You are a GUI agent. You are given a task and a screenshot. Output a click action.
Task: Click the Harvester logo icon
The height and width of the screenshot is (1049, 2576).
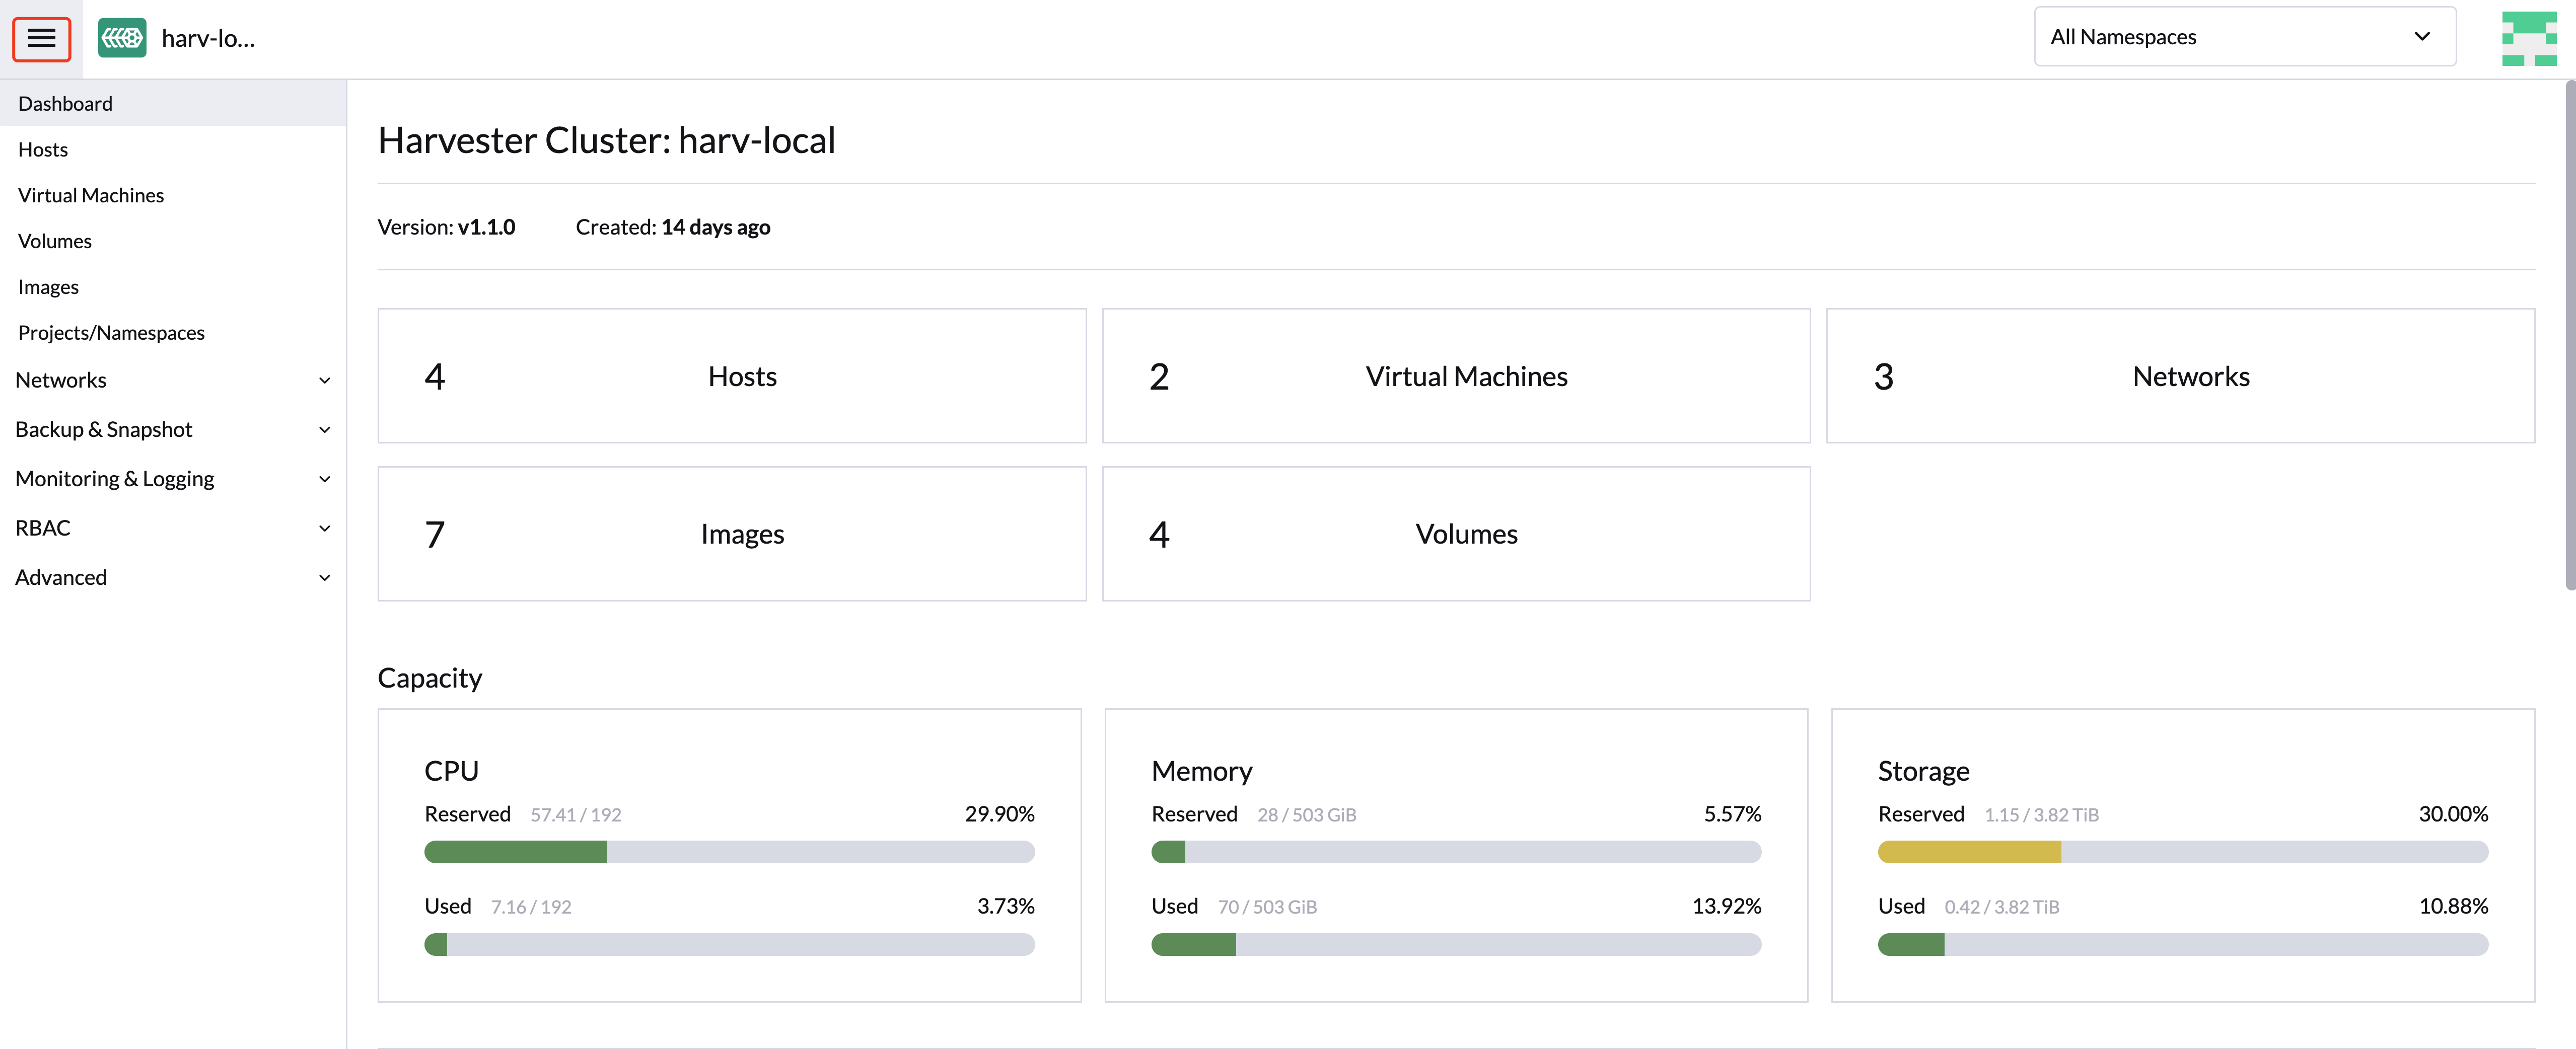coord(122,38)
